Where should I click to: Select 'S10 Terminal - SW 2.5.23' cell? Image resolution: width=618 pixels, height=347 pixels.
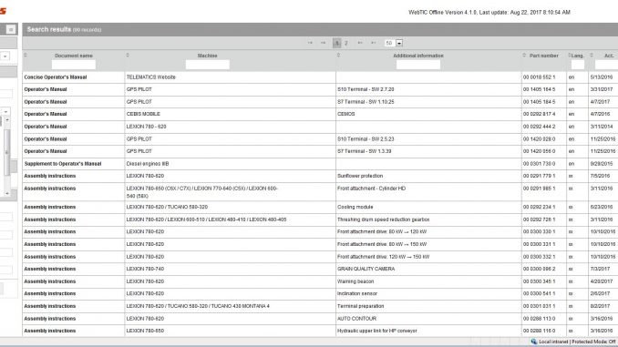tap(366, 139)
